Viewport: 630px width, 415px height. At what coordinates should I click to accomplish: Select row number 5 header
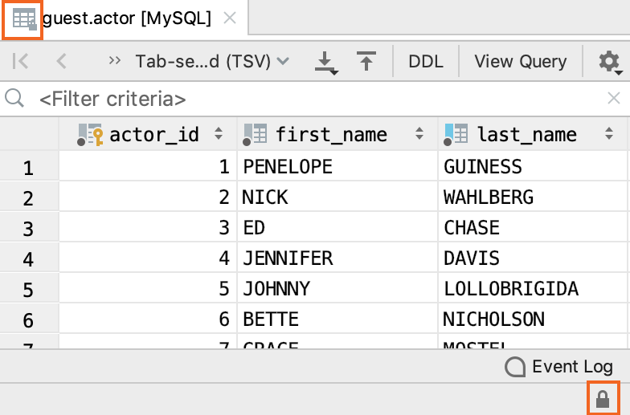point(29,288)
